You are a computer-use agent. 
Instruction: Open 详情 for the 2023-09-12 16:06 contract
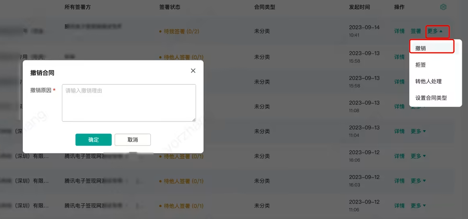click(399, 156)
